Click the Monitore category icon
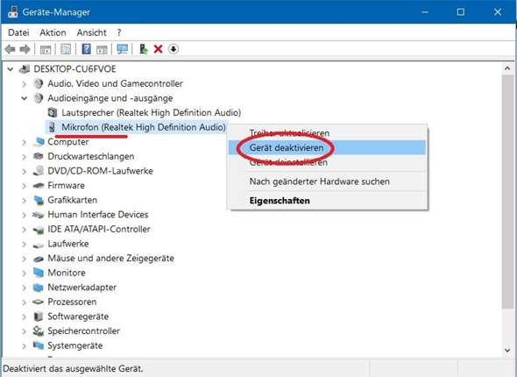 [39, 273]
